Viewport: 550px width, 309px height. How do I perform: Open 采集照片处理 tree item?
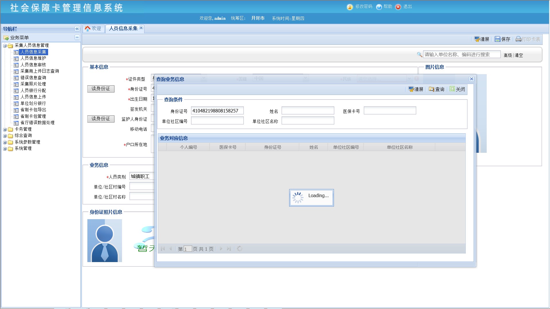pos(33,84)
